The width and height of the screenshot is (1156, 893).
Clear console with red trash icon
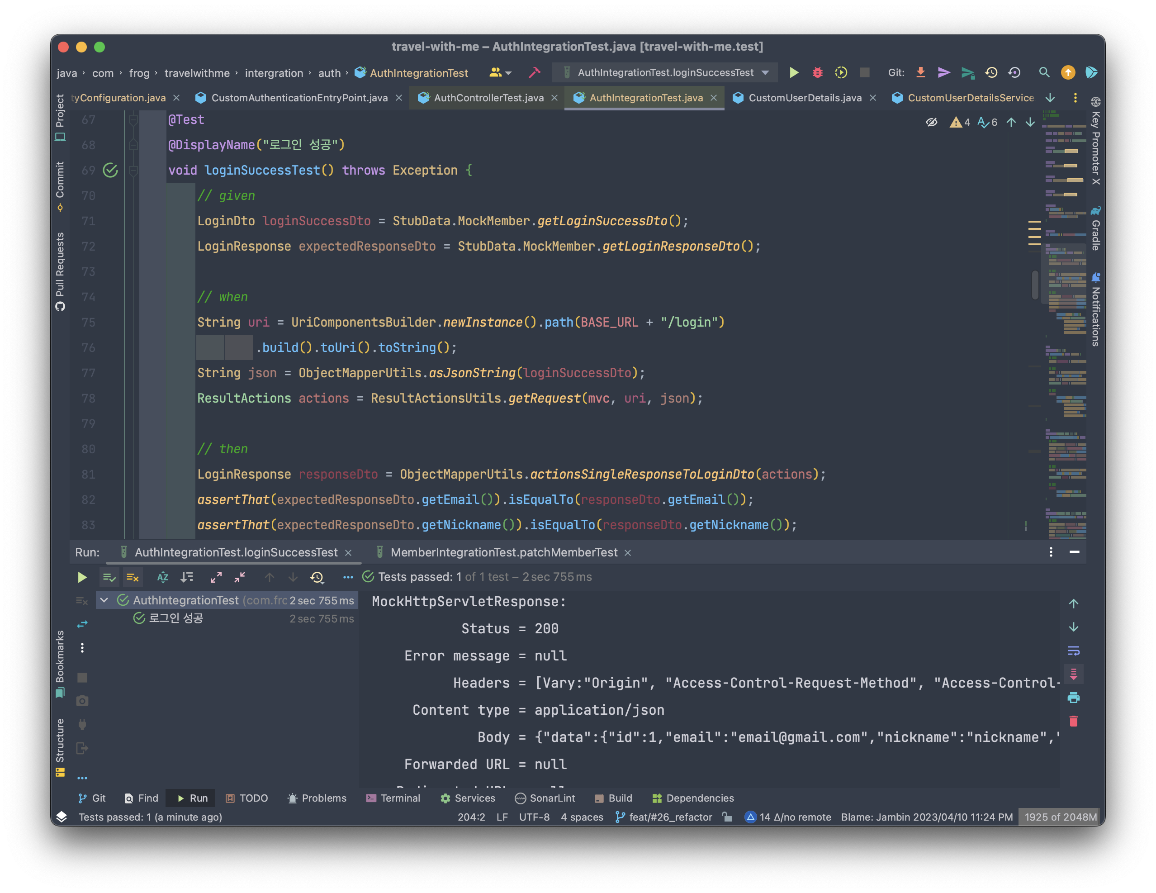point(1073,721)
